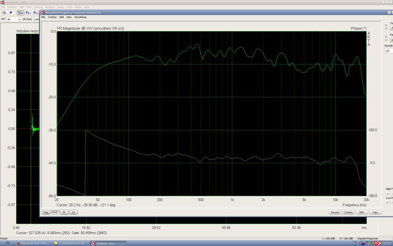Open File menu of Smoothed frequency response window

43,17
